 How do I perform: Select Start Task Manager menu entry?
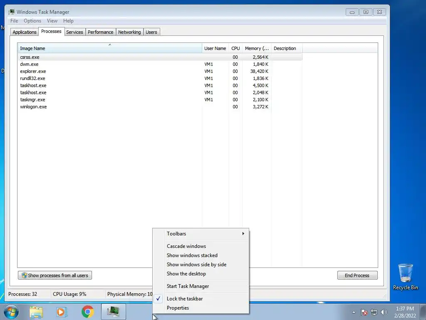pos(201,286)
